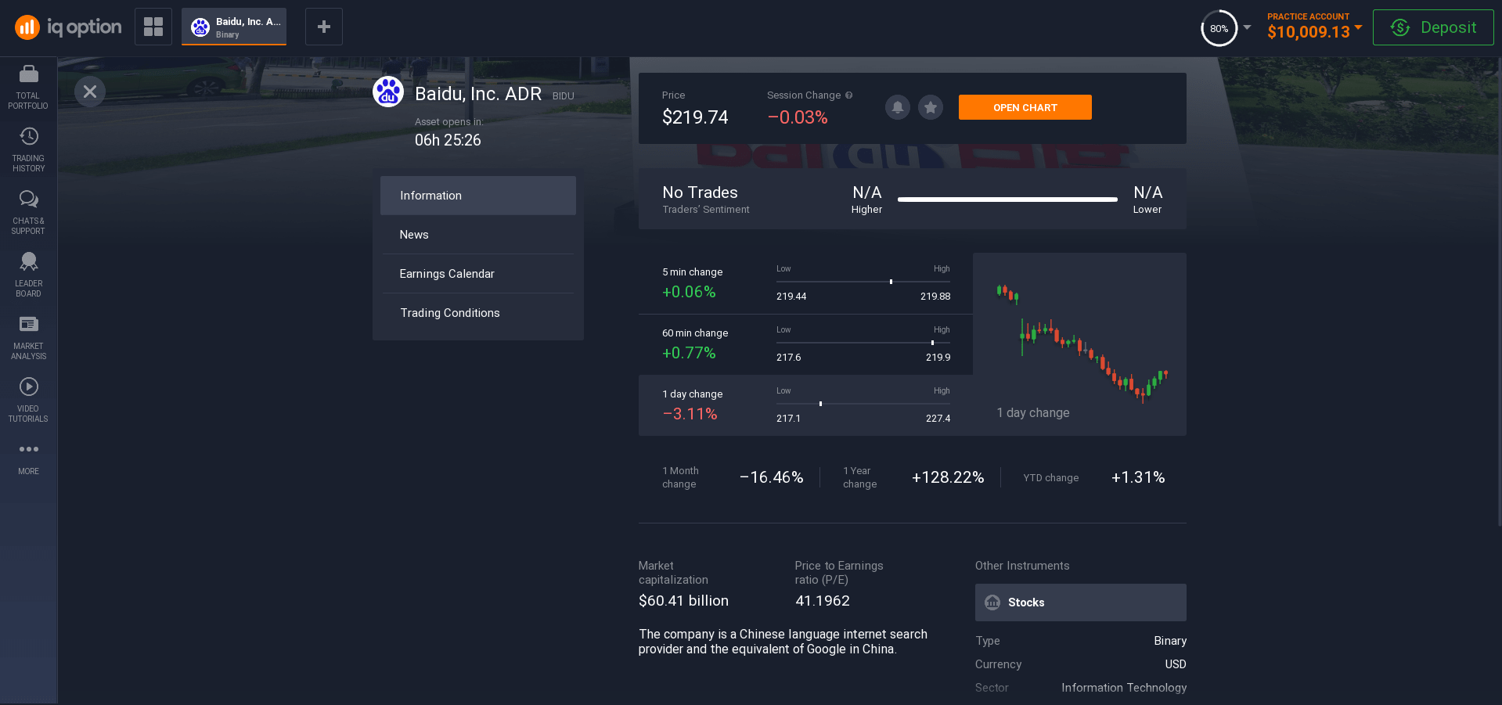Click the asset opens countdown 06h 25:26
This screenshot has width=1502, height=705.
click(448, 140)
